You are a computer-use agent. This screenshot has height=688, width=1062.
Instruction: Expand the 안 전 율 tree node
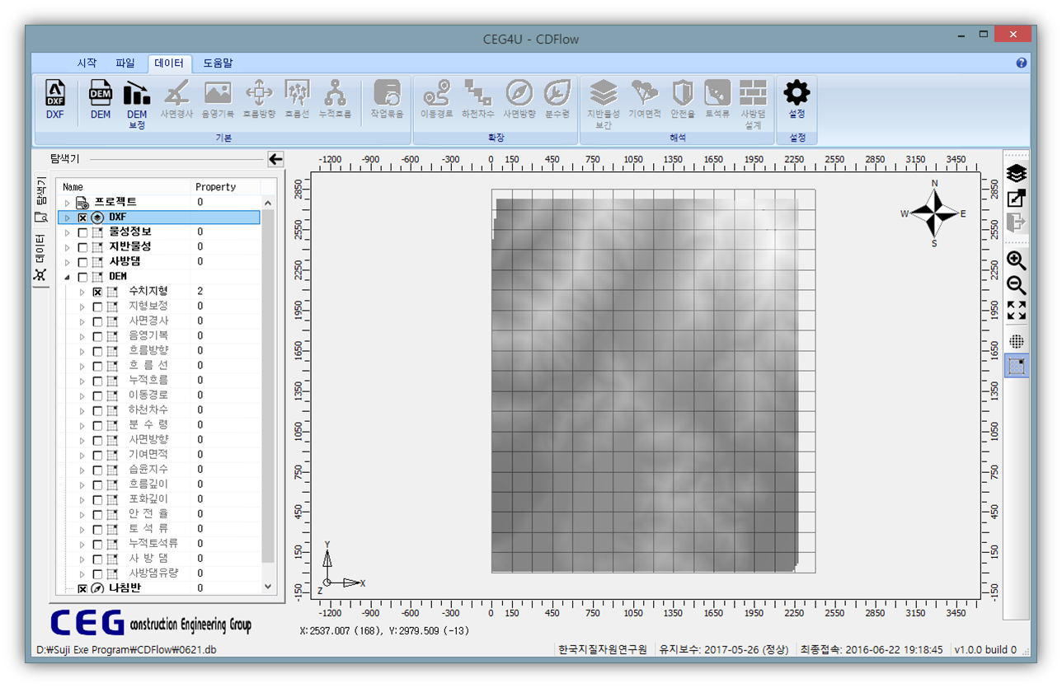[x=82, y=514]
